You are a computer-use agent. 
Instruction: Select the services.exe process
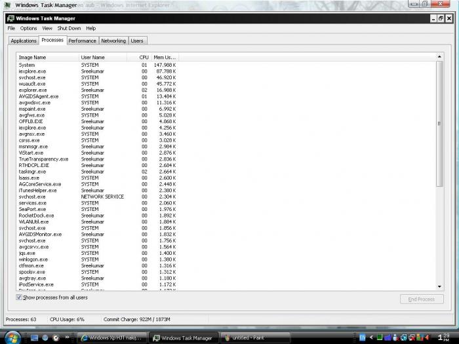[x=98, y=203]
